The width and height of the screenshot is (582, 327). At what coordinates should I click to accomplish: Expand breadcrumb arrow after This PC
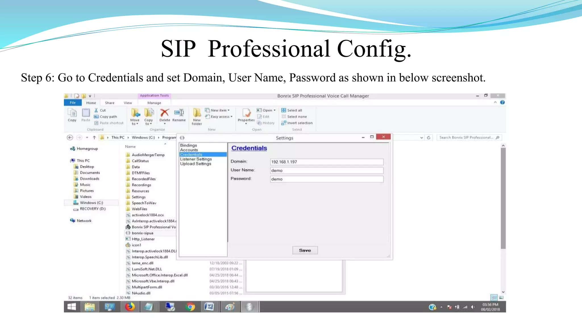coord(128,138)
